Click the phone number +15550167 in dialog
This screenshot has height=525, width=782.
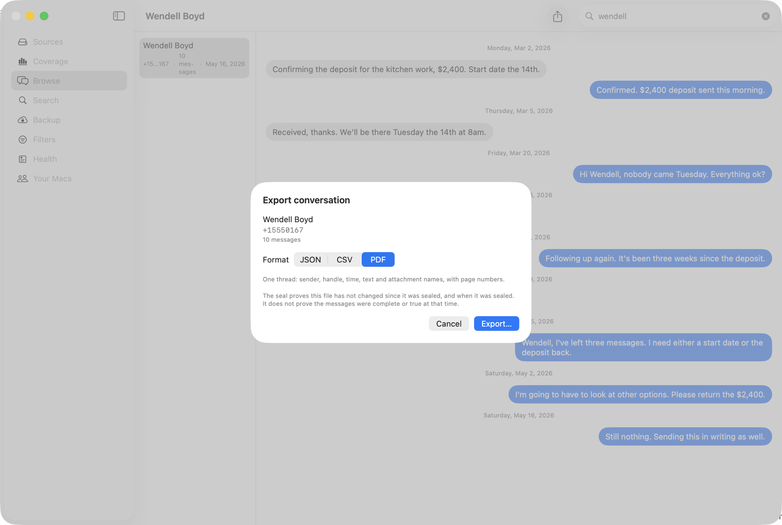(283, 230)
